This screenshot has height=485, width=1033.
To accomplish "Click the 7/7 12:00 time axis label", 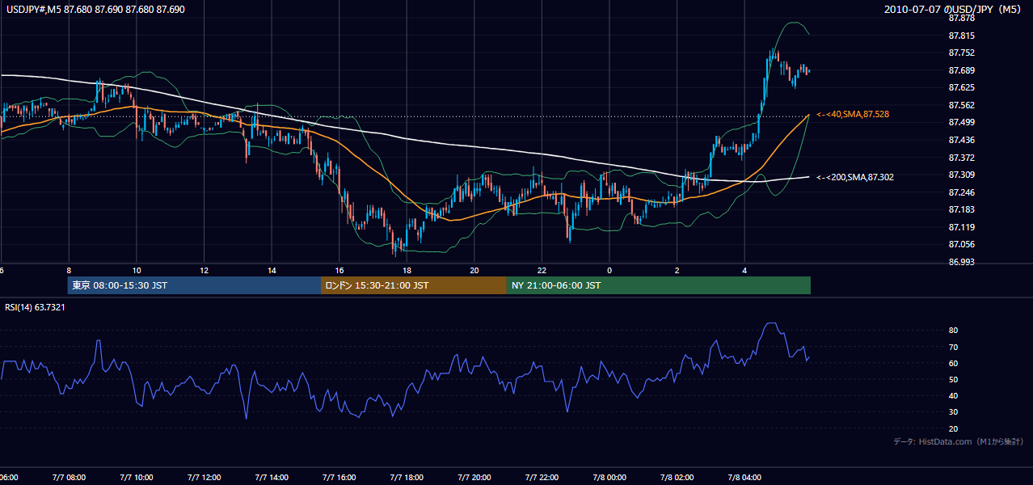I will 204,478.
